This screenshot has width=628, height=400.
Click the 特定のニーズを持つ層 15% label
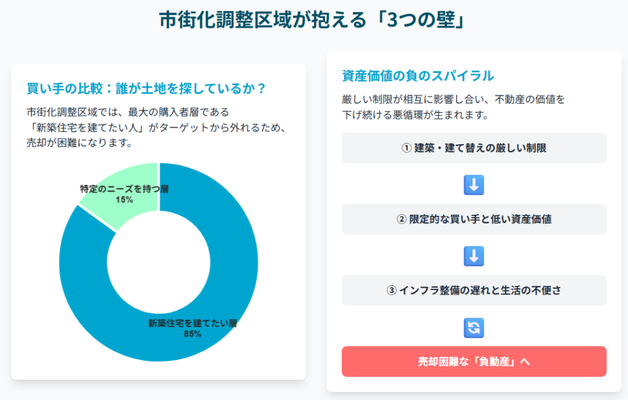(124, 194)
